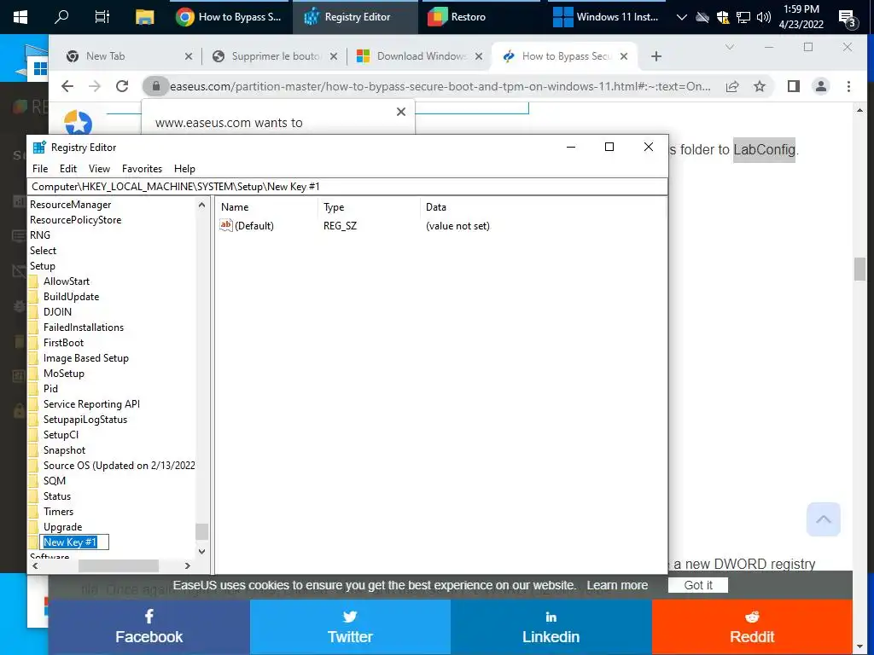Viewport: 874px width, 655px height.
Task: Go back in Chrome
Action: tap(67, 86)
